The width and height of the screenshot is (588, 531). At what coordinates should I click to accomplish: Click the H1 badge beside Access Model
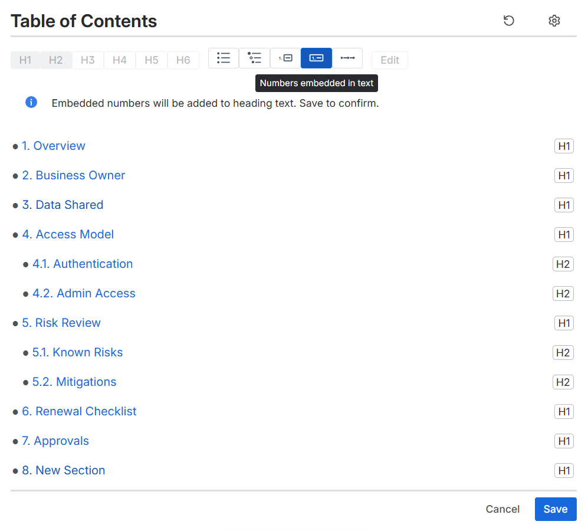564,235
